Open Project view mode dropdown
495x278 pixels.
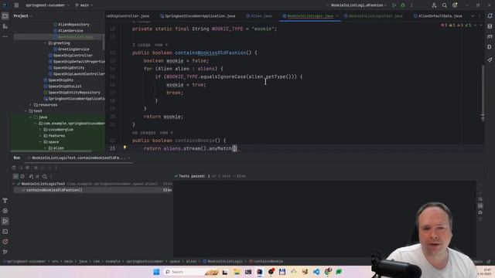(x=22, y=16)
